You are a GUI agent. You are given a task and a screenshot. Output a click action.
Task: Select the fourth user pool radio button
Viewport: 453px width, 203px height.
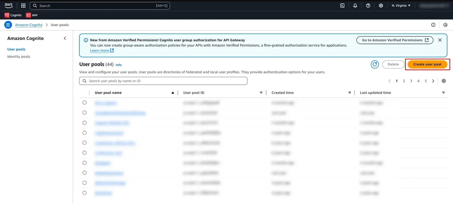(x=84, y=133)
